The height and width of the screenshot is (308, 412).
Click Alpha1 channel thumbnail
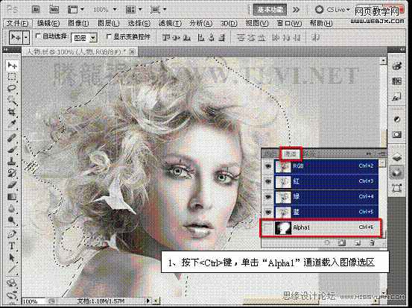coord(283,227)
